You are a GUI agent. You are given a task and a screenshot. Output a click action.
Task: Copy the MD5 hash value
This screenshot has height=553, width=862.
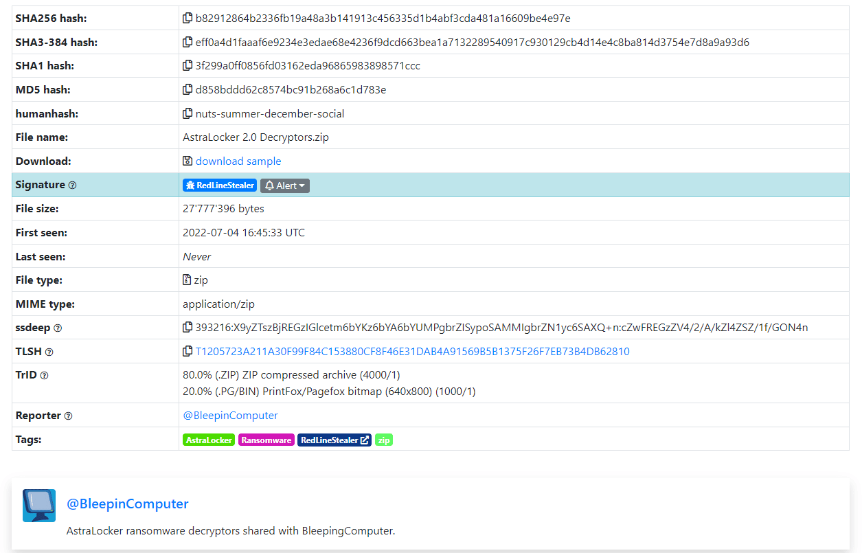pyautogui.click(x=188, y=90)
